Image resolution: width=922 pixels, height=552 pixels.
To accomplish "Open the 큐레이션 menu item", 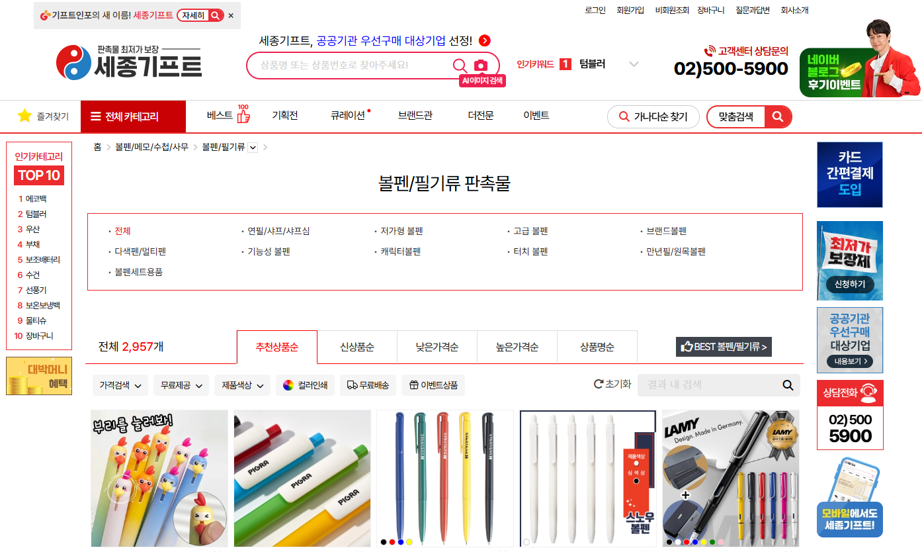I will (349, 115).
